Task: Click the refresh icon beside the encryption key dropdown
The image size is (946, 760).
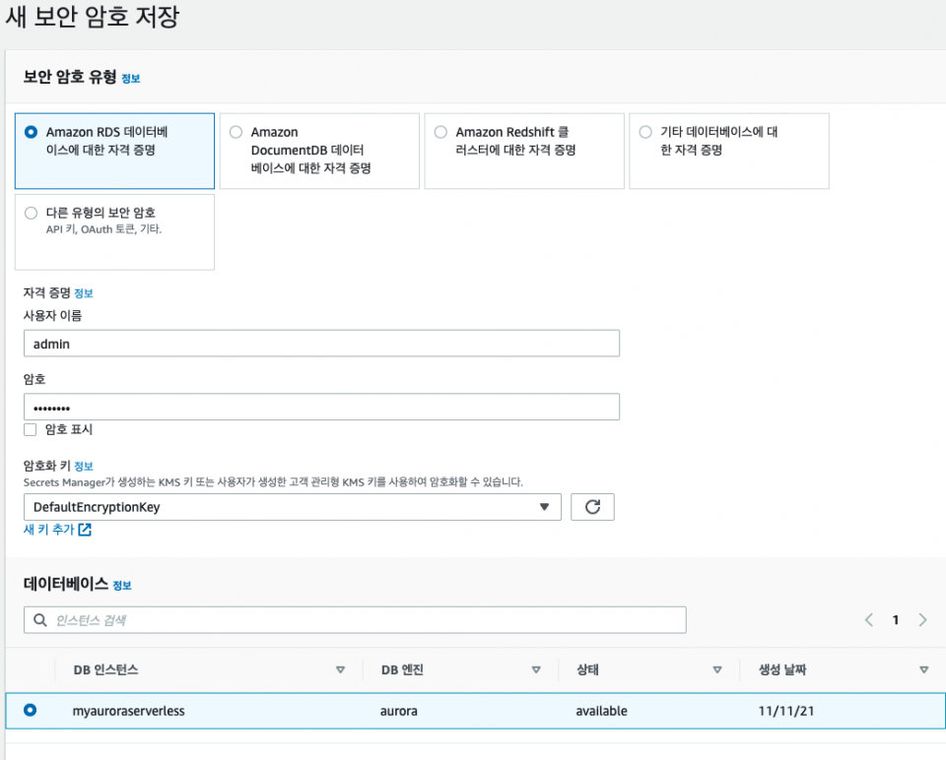Action: tap(592, 506)
